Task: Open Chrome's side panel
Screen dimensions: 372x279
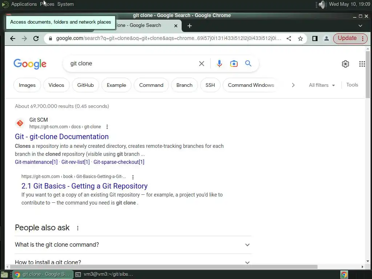Action: (x=315, y=39)
